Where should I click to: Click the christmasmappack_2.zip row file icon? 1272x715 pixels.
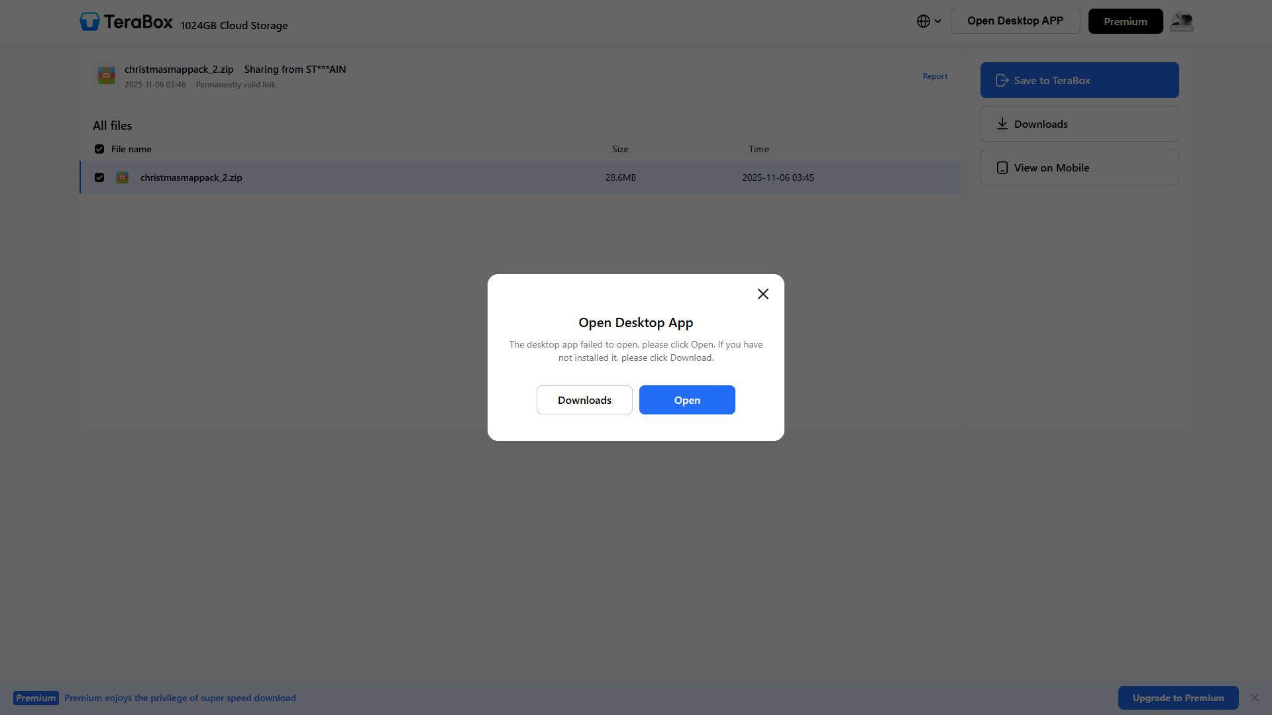[123, 177]
